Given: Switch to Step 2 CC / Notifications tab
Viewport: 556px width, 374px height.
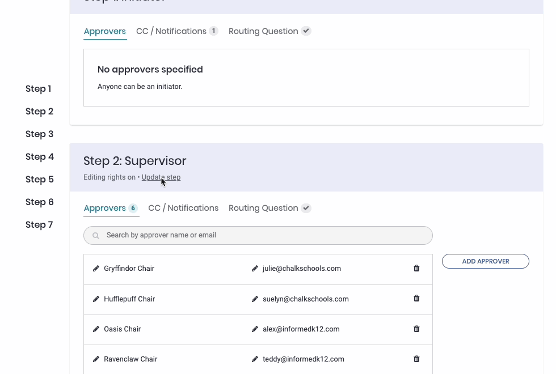Looking at the screenshot, I should click(x=183, y=208).
